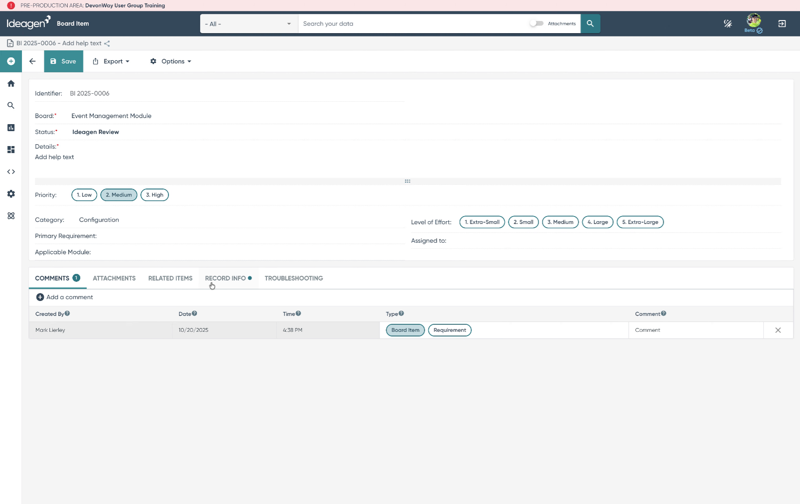Show help for Time column
This screenshot has width=800, height=504.
[x=299, y=314]
